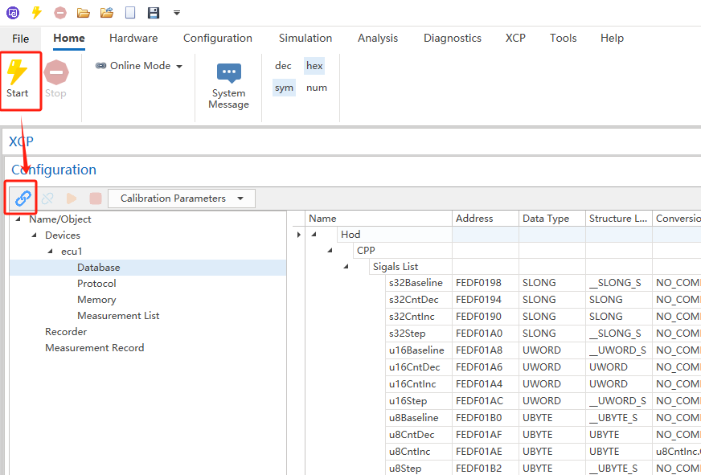Screen dimensions: 701x475
Task: Open the Online Mode dropdown
Action: [x=178, y=66]
